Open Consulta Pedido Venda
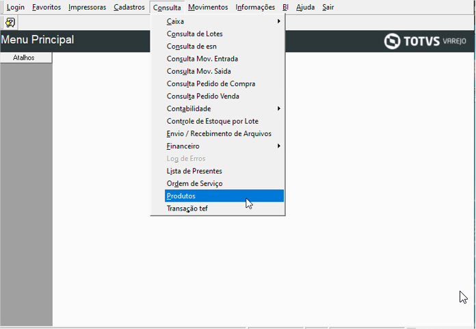 click(224, 96)
